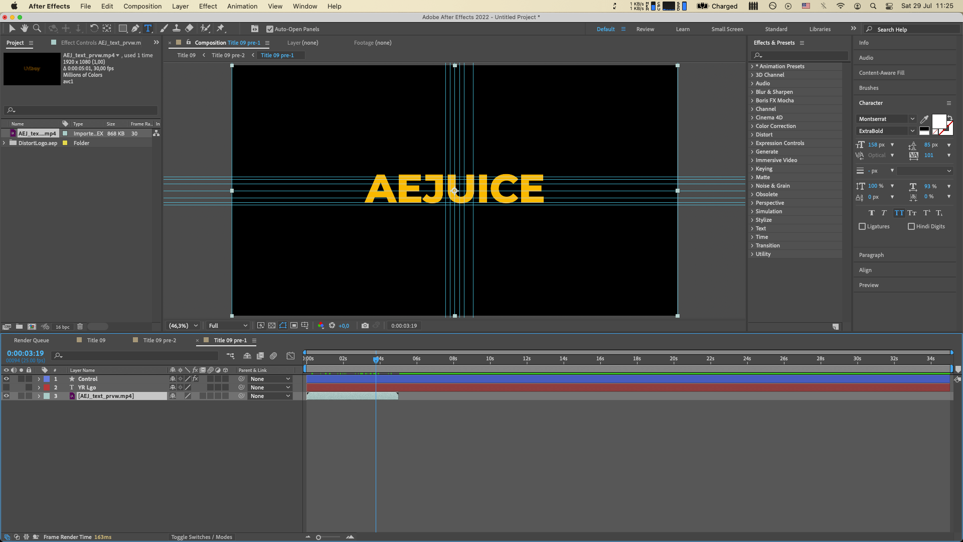The image size is (963, 542).
Task: Select the Hand tool in the toolbar
Action: tap(24, 29)
